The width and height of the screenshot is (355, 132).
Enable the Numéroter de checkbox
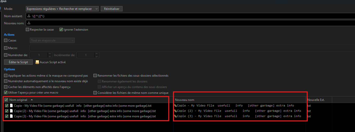(6, 55)
